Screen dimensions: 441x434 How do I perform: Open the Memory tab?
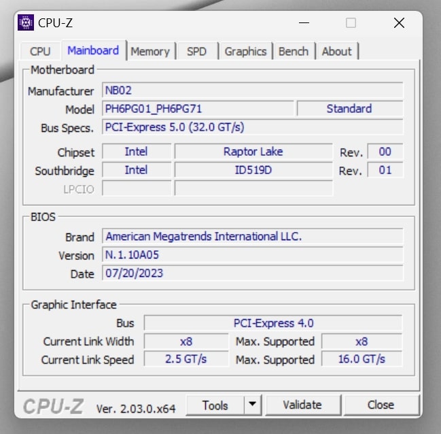tap(150, 51)
